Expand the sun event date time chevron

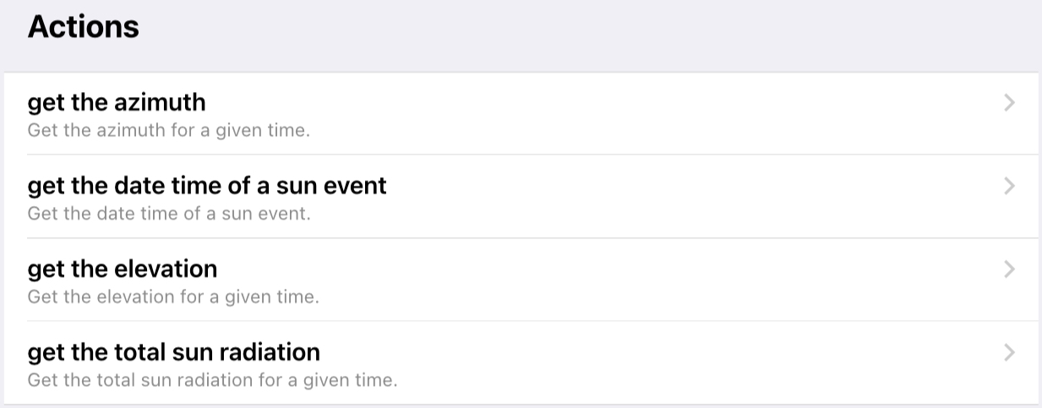pyautogui.click(x=1008, y=186)
